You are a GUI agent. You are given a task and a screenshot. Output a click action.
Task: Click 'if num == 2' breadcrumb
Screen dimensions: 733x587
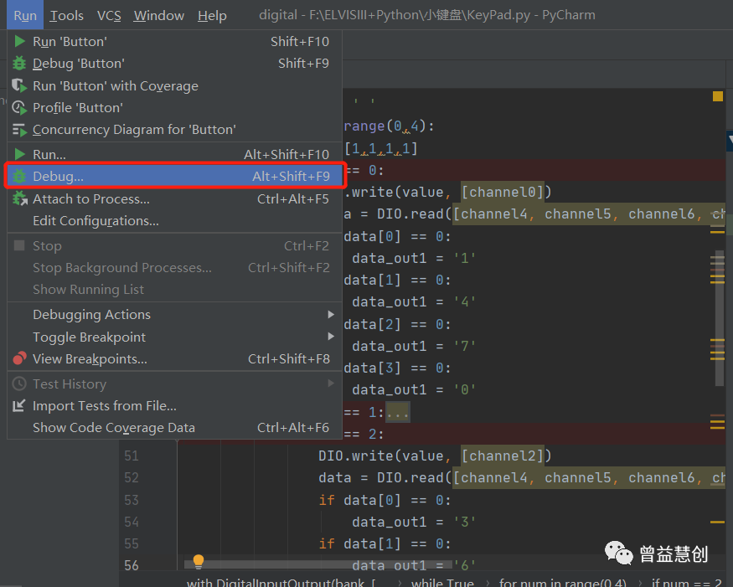(687, 583)
